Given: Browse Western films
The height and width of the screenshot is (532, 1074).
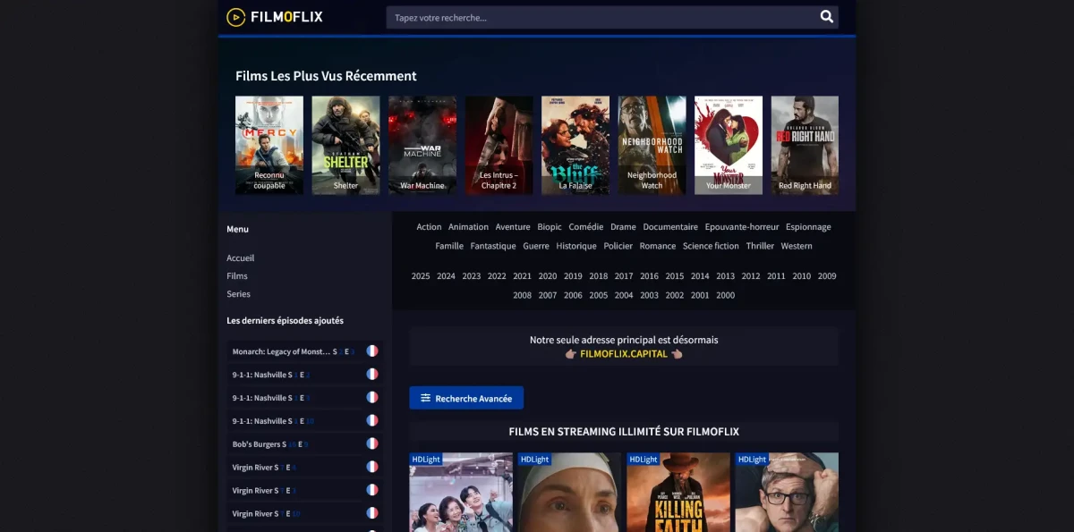Looking at the screenshot, I should [797, 246].
